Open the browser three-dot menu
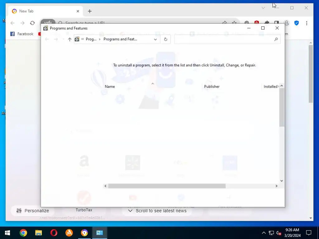Screen dimensions: 319x239 (x=307, y=23)
